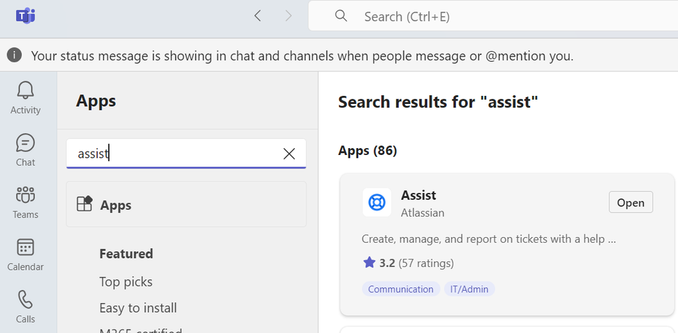The image size is (678, 333).
Task: Open Chat from the sidebar
Action: tap(26, 150)
